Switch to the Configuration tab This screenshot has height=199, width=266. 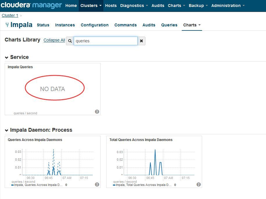point(95,25)
